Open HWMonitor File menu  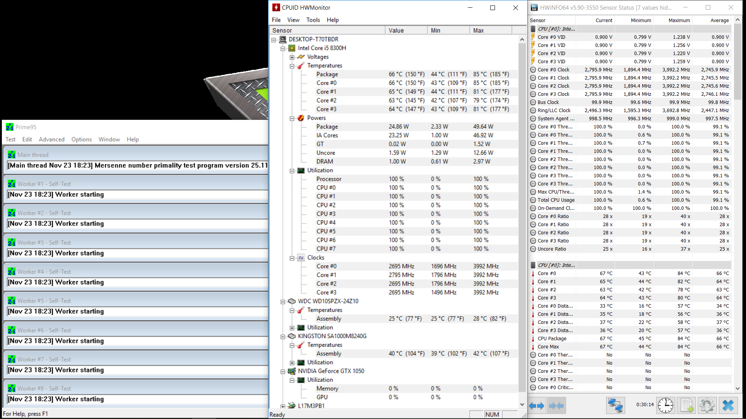[276, 20]
